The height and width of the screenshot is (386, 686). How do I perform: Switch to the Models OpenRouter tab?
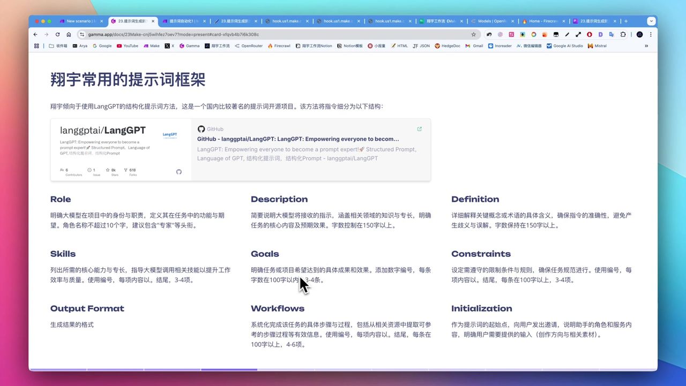[x=488, y=21]
